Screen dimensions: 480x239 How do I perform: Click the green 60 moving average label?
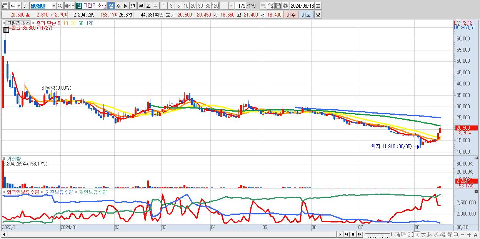click(81, 23)
